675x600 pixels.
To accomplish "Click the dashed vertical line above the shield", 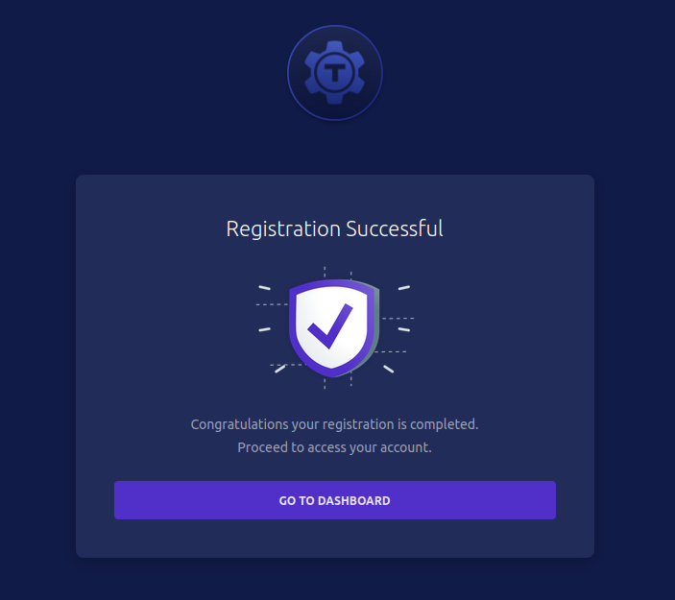I will (325, 273).
